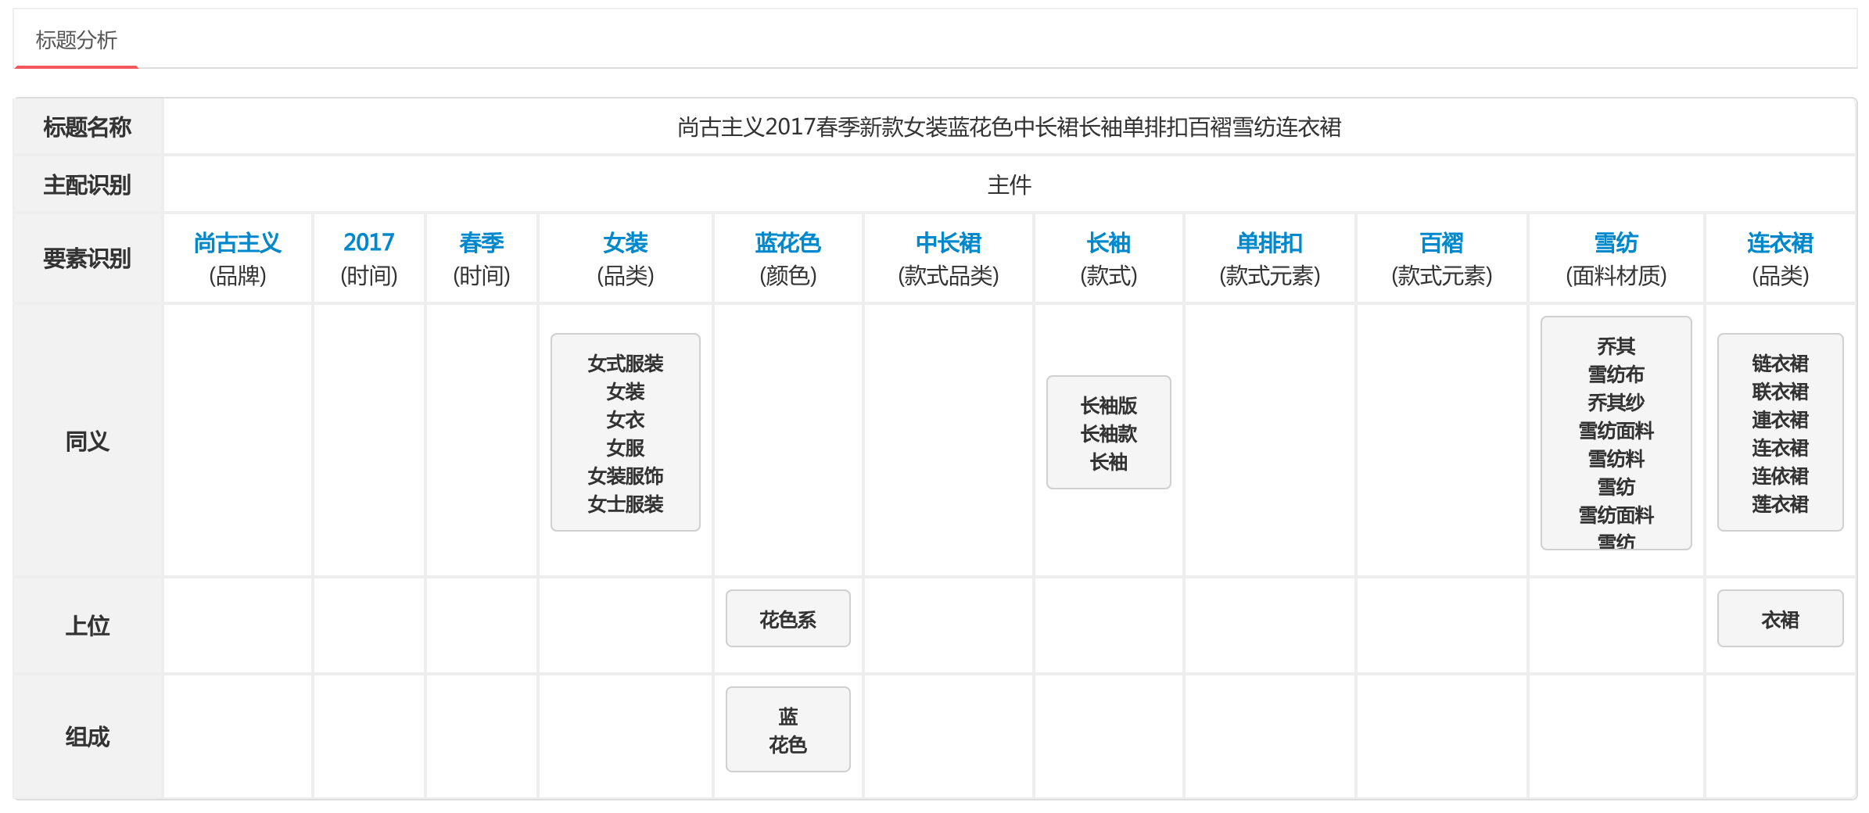Viewport: 1869px width, 813px height.
Task: Select the 联衣裙 synonym
Action: (1781, 392)
